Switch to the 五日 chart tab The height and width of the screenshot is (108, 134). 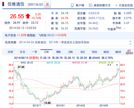click(x=22, y=52)
